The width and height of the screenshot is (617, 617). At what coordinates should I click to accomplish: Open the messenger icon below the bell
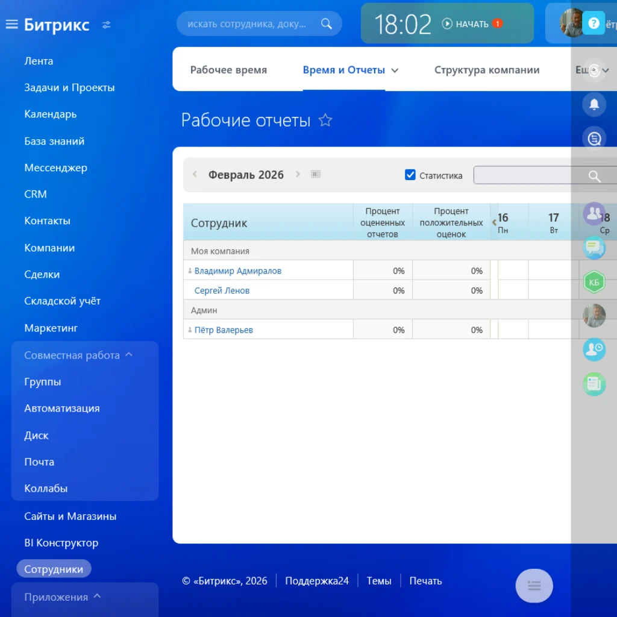pyautogui.click(x=594, y=137)
